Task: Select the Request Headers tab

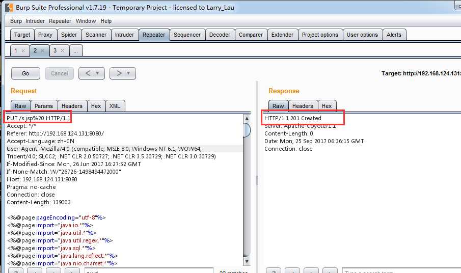Action: tap(72, 106)
